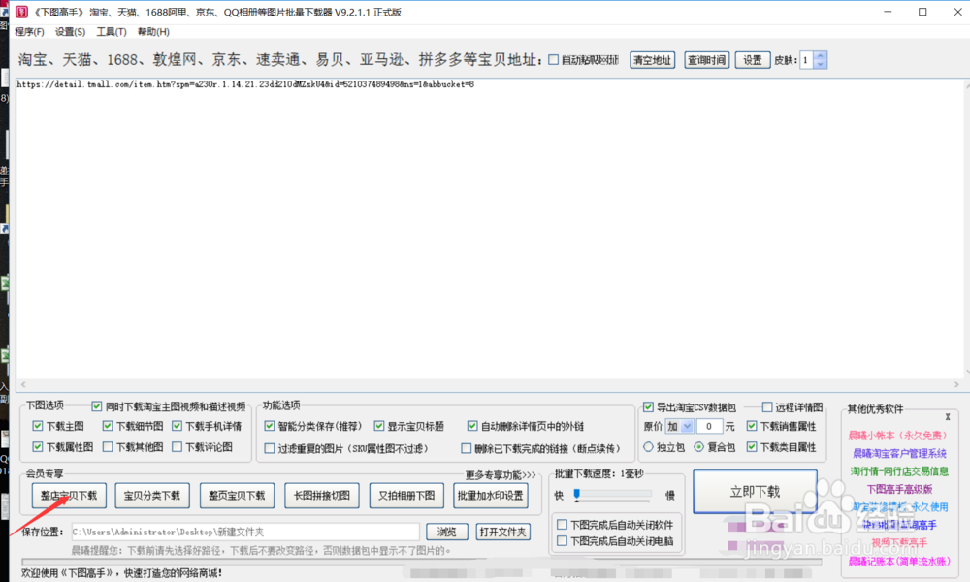Screen dimensions: 970x582
Task: Open the 工具(T) menu
Action: point(112,32)
